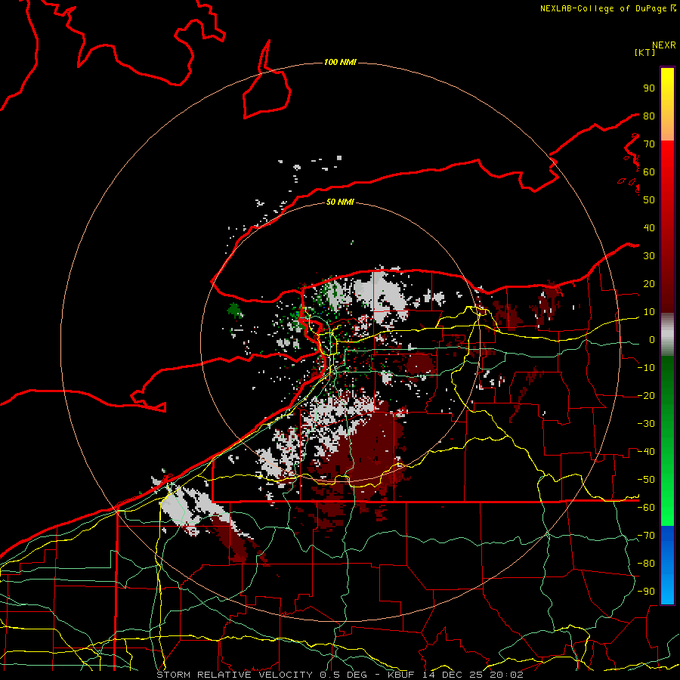Click the light blue bottom of the color scale
Image resolution: width=680 pixels, height=680 pixels.
(x=667, y=591)
